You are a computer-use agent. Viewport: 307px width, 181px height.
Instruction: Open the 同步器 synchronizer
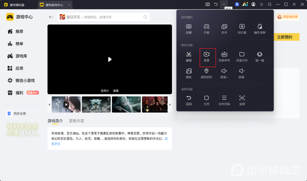point(242,29)
